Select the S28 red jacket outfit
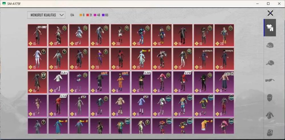This screenshot has height=140, width=285. click(x=58, y=105)
